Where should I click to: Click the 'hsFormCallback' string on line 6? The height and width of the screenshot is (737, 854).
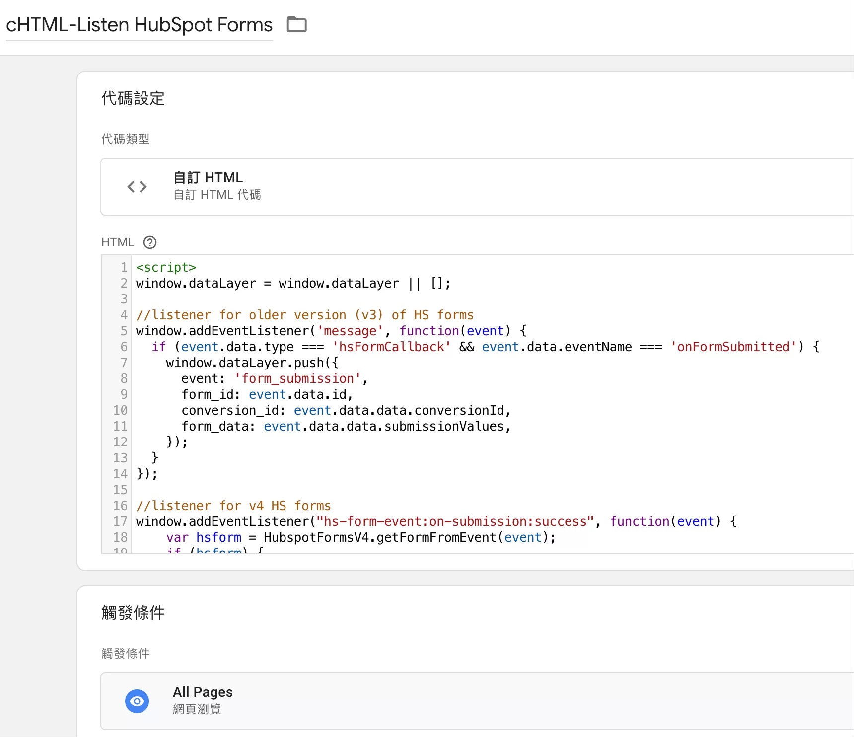tap(391, 347)
